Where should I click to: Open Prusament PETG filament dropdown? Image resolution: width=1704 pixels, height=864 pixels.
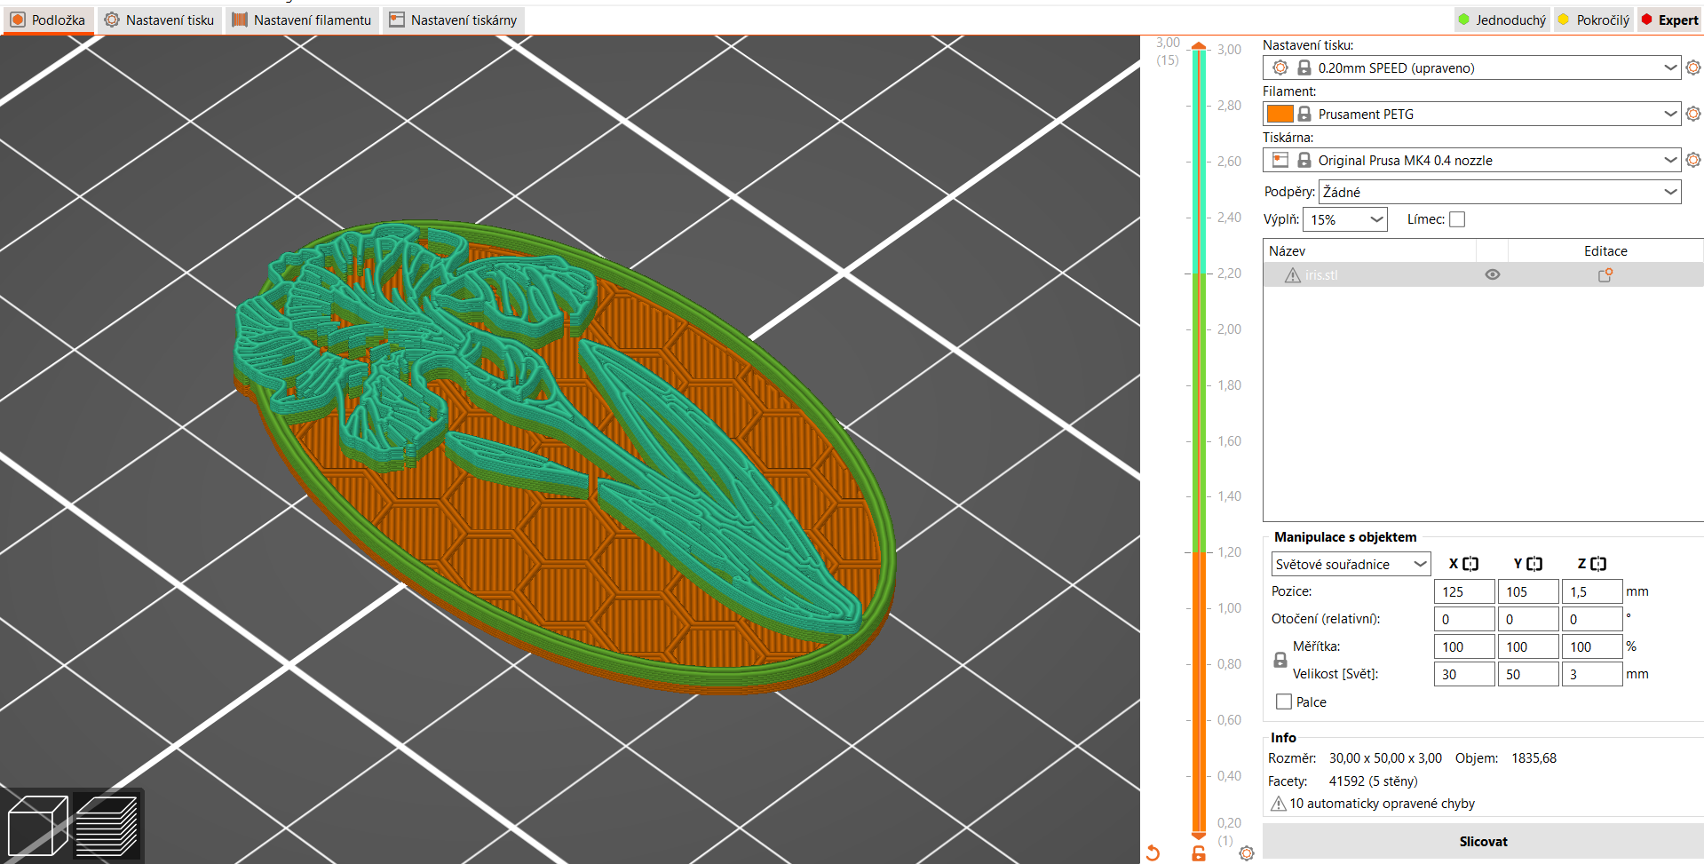1472,114
